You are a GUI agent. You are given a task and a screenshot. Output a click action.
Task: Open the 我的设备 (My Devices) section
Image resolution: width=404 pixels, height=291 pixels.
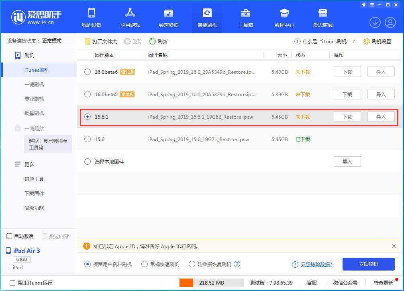coord(93,17)
